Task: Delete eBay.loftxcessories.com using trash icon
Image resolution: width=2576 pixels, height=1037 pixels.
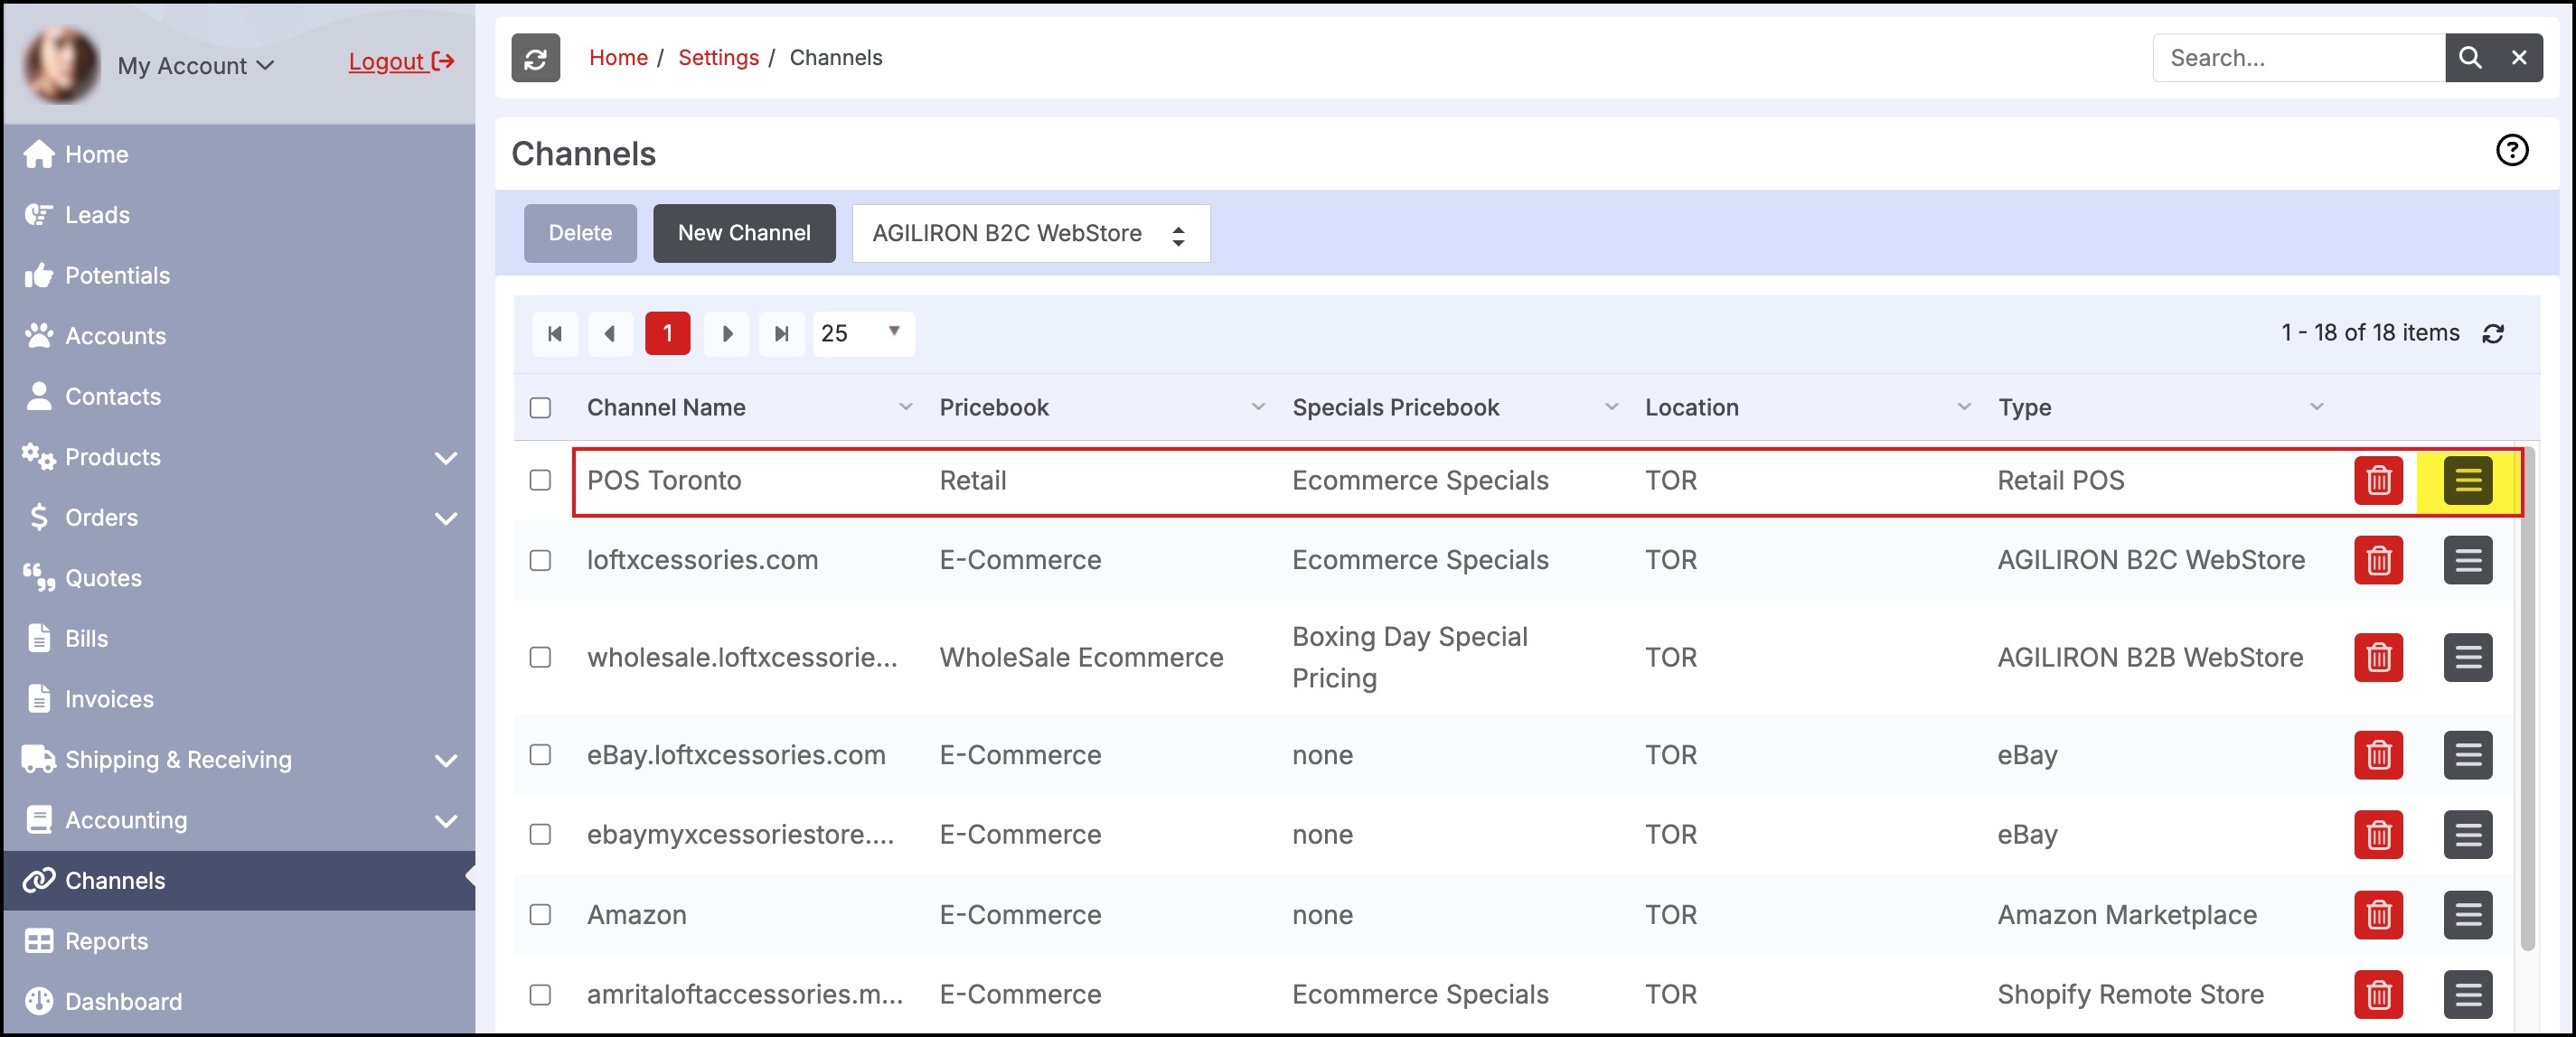Action: pos(2378,755)
